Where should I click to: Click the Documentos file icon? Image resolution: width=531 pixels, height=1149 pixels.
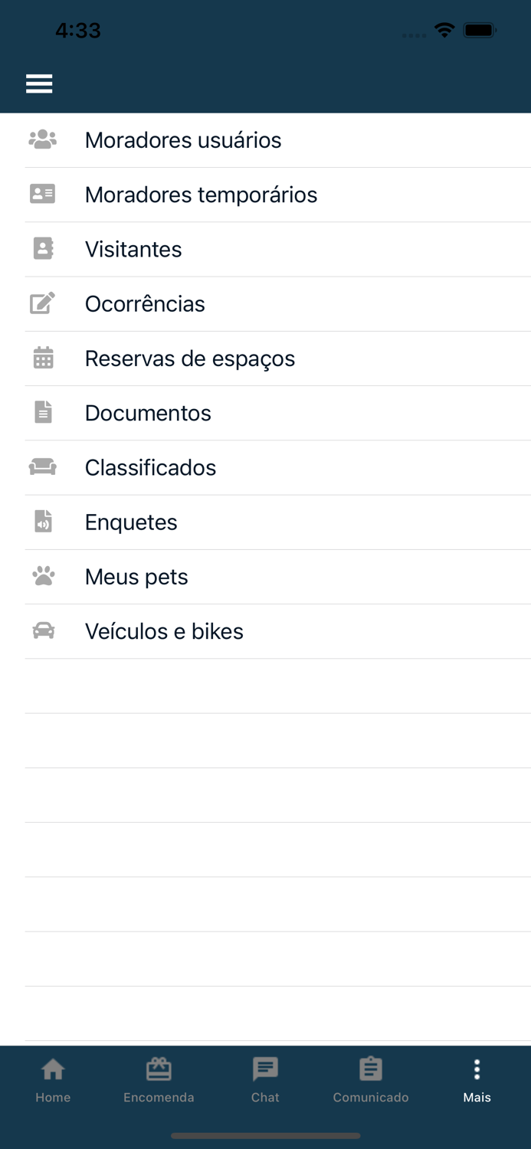pos(42,413)
